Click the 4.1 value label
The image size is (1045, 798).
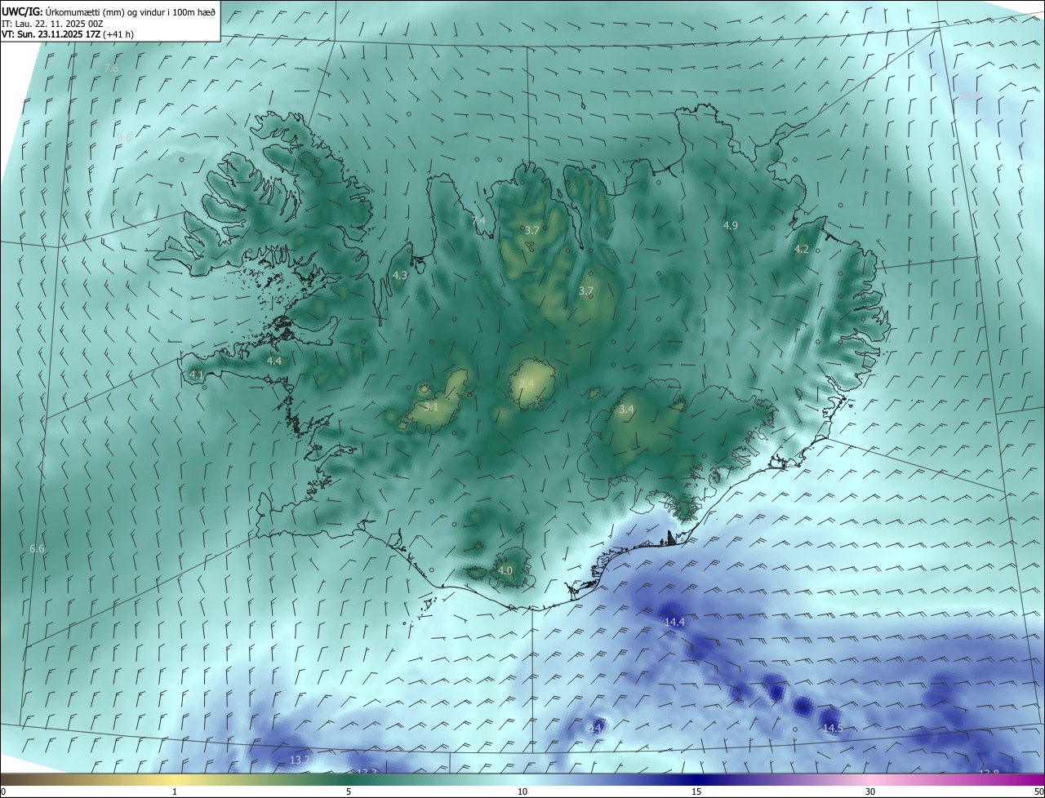[196, 375]
